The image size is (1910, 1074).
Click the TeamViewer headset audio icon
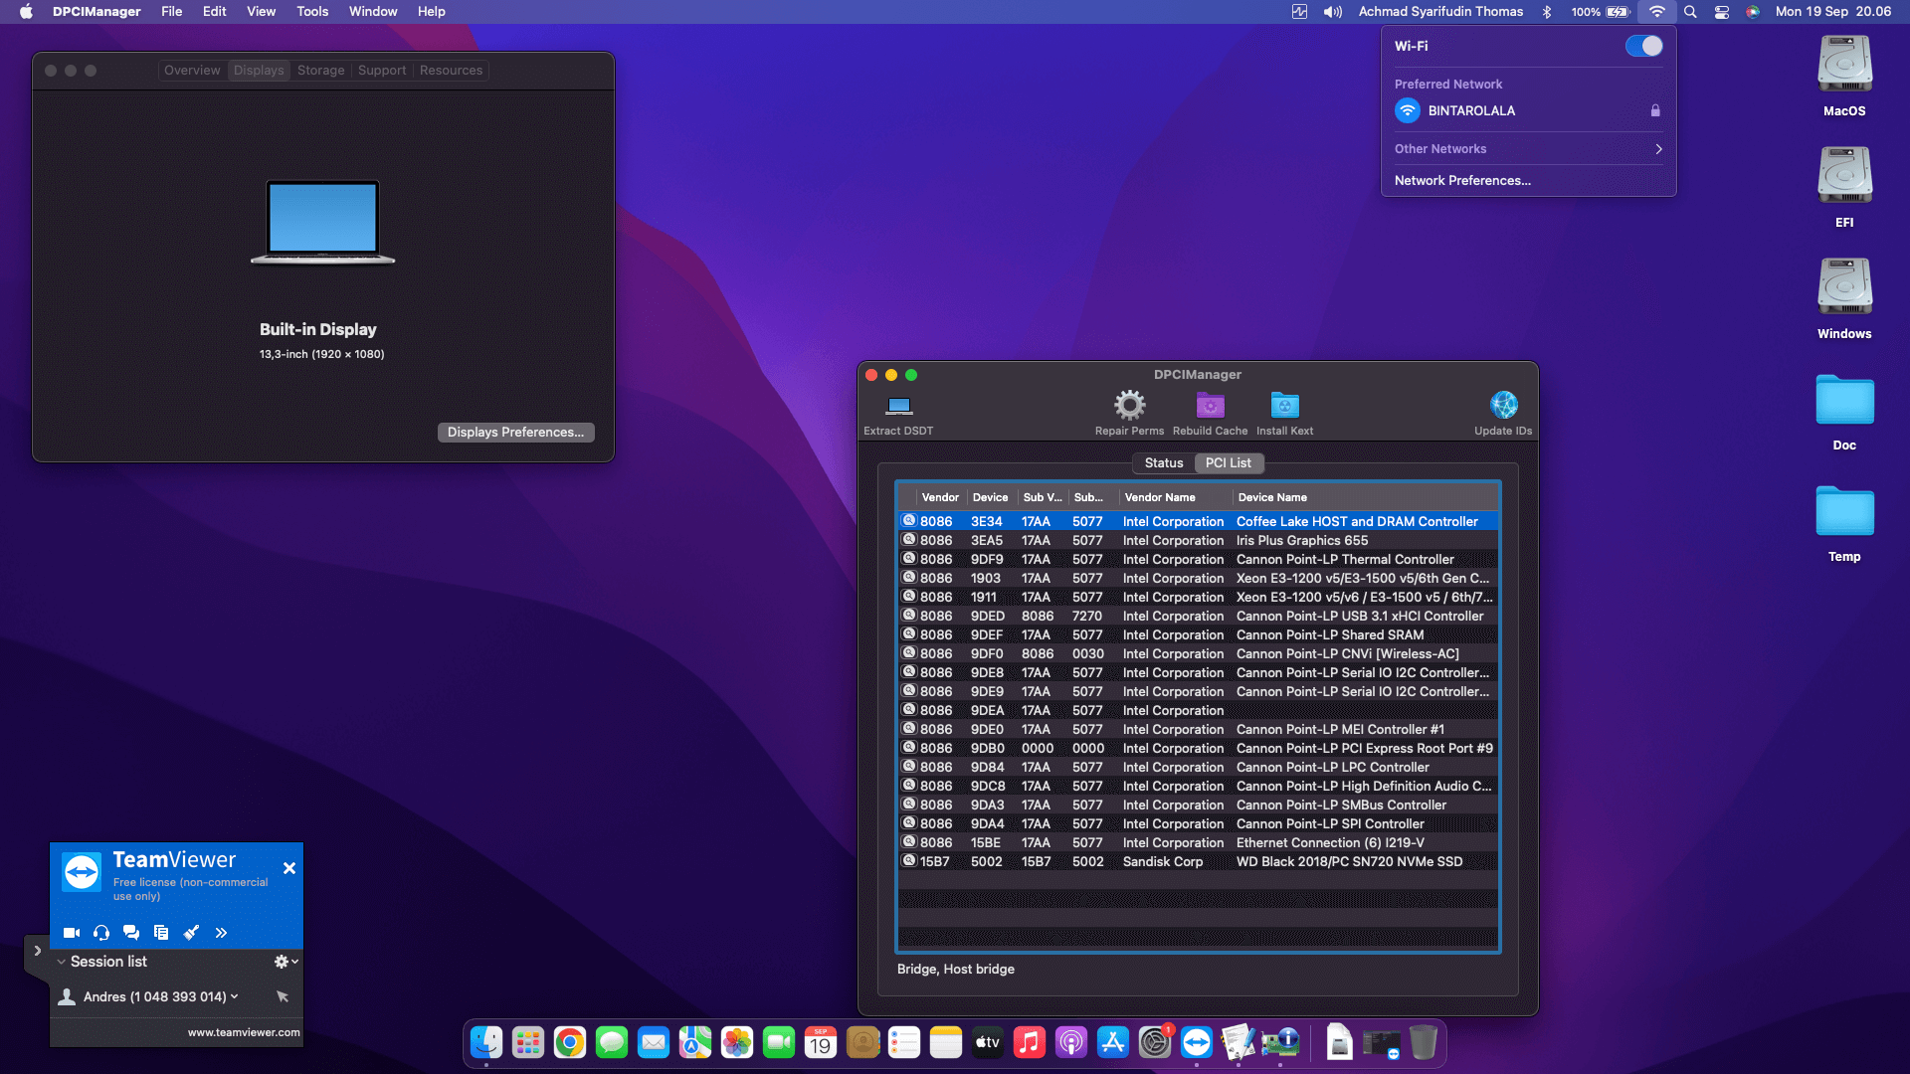tap(101, 933)
